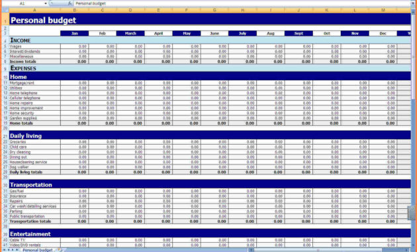Screen dimensions: 417x252
Task: Select the Wages value for Jan
Action: point(74,46)
